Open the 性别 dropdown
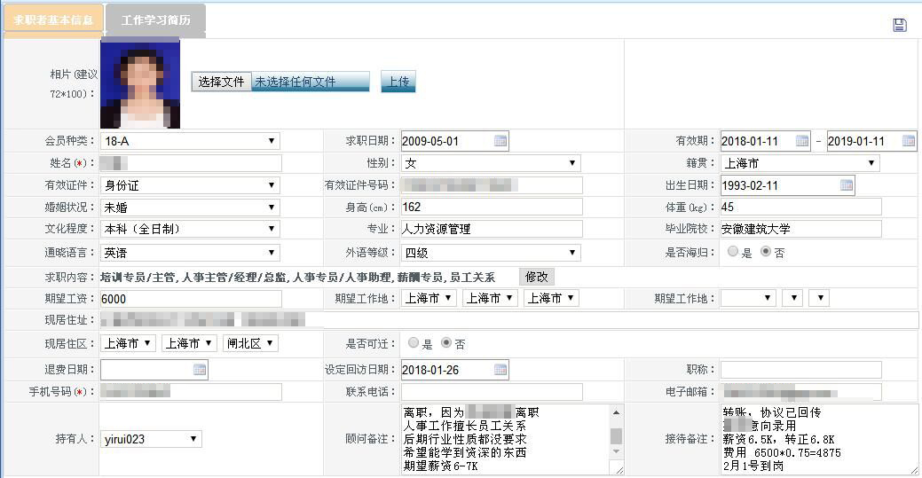Image resolution: width=922 pixels, height=478 pixels. (491, 163)
